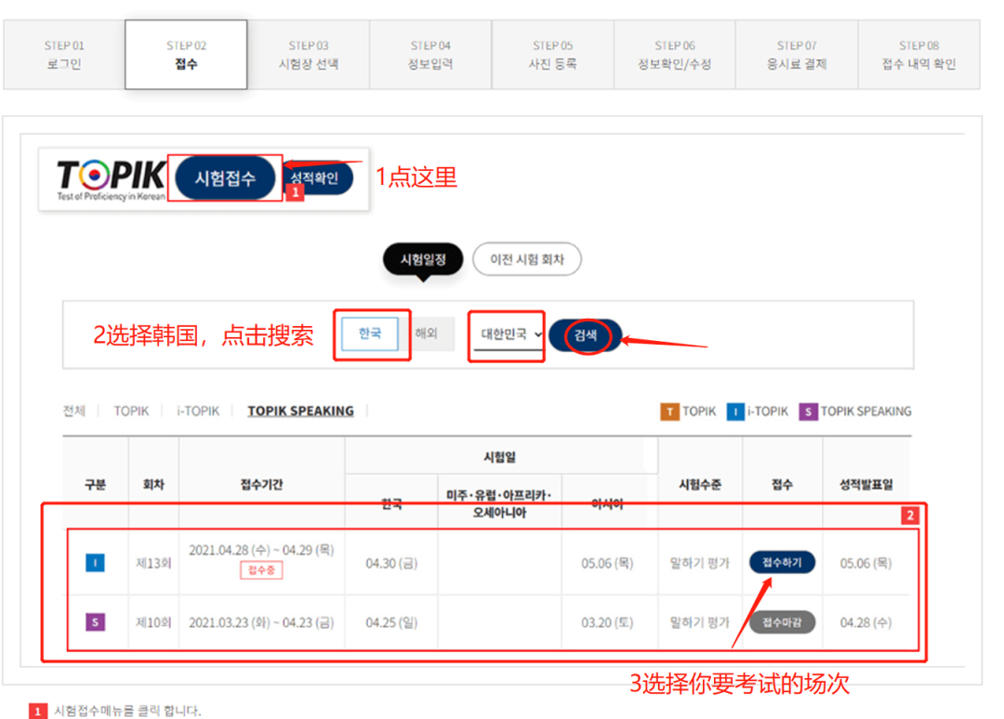Click the 회차 column header
Image resolution: width=1004 pixels, height=719 pixels.
(153, 485)
